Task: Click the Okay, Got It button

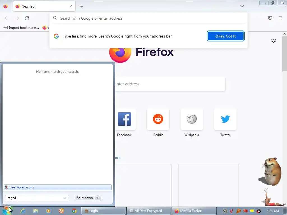Action: (226, 36)
